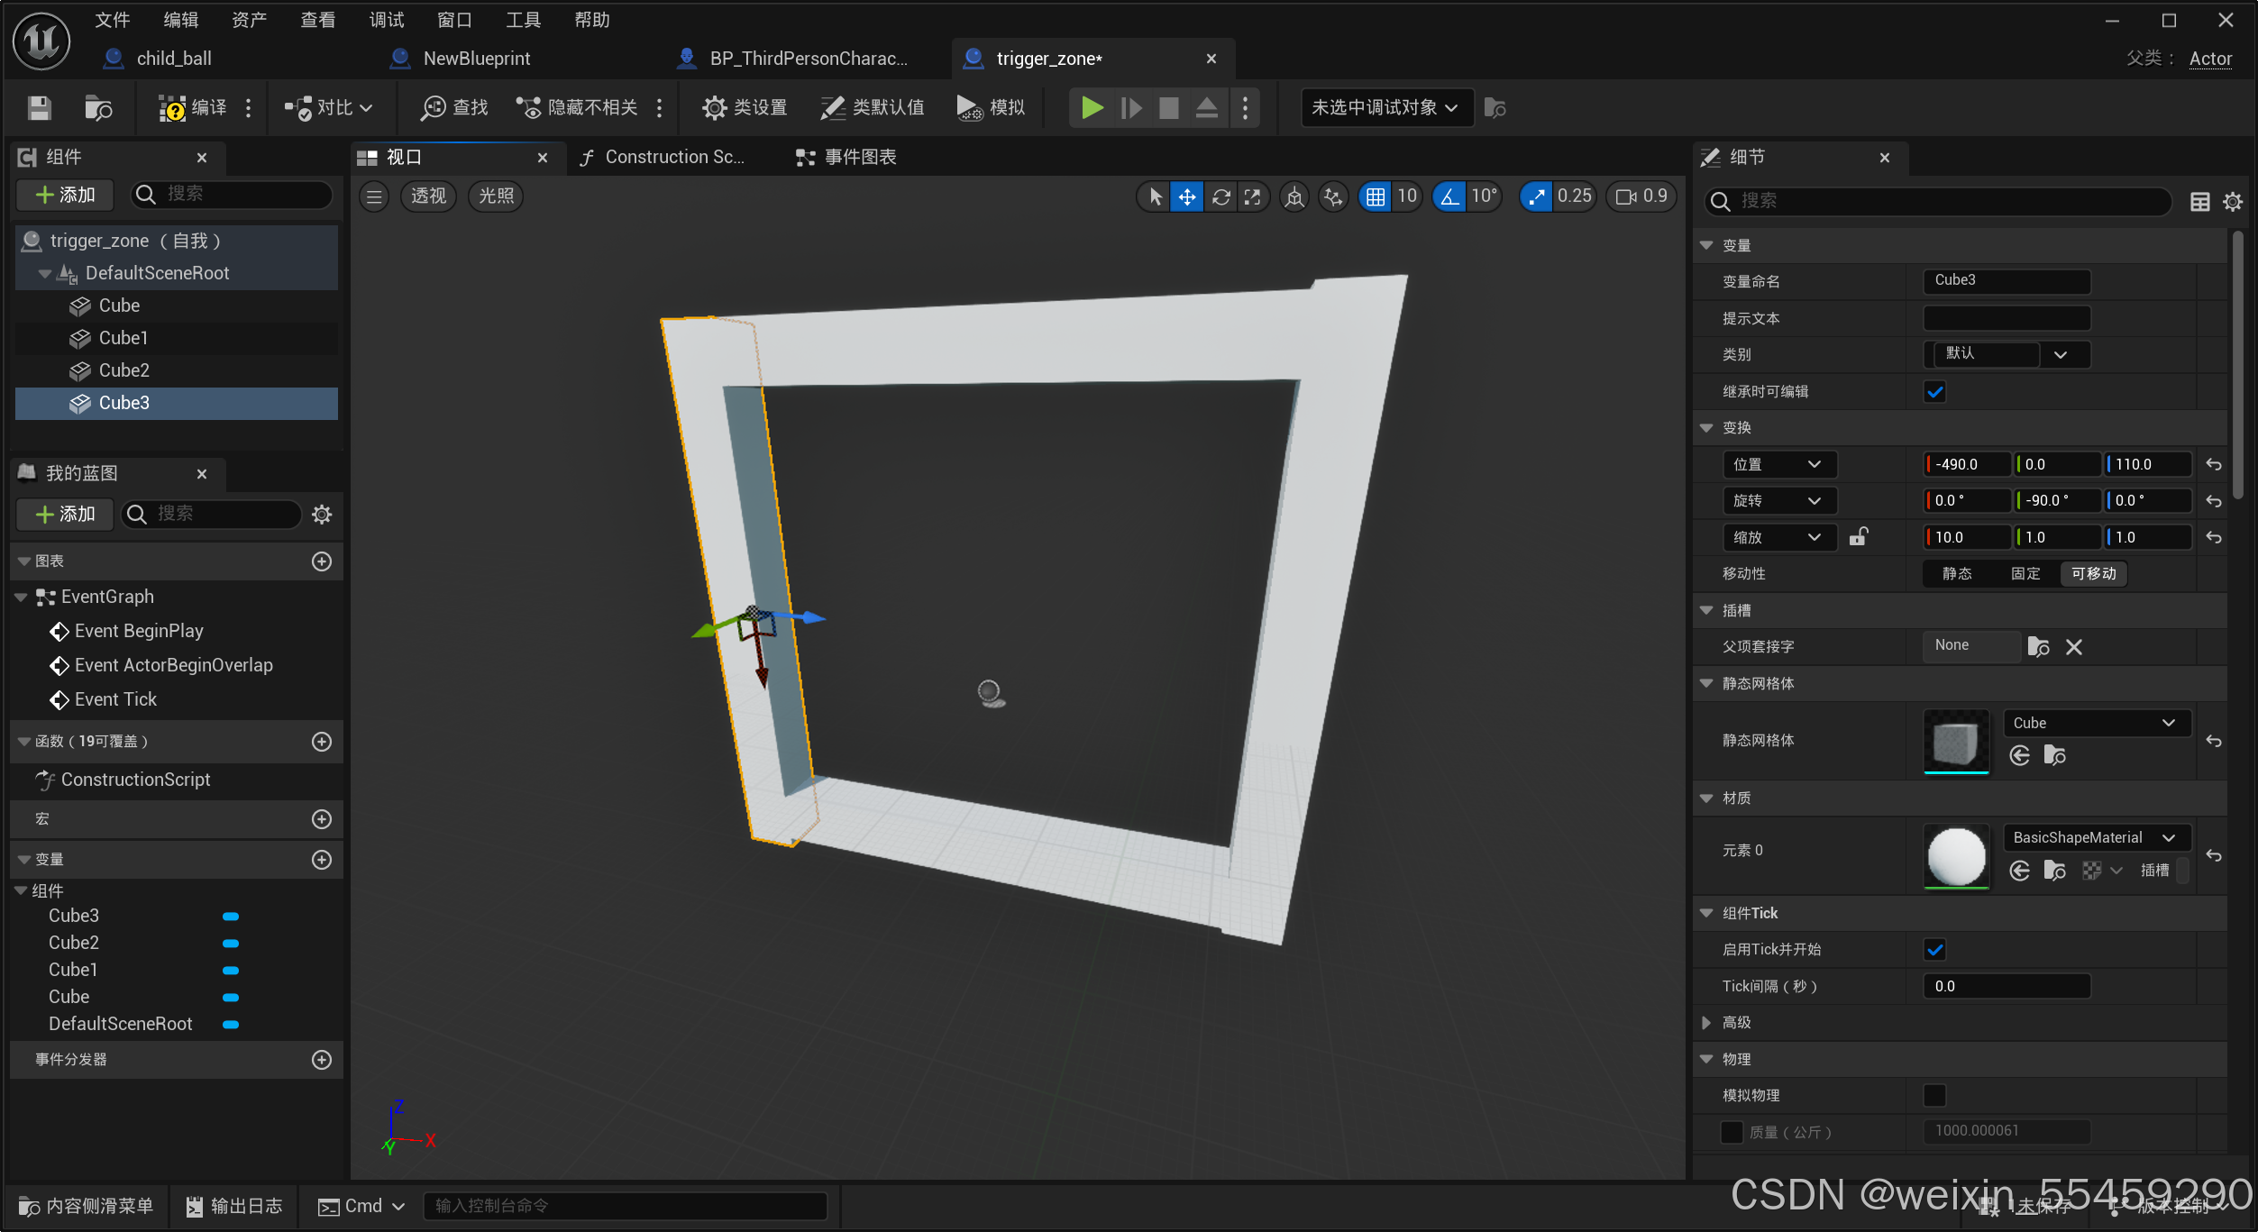This screenshot has height=1232, width=2258.
Task: Collapse the DefaultSceneRoot tree node
Action: click(x=44, y=273)
